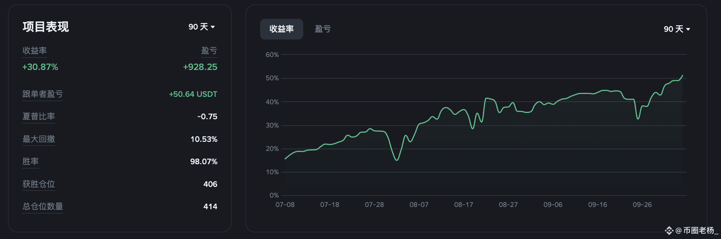
Task: Click the 20% y-axis label
Action: [x=272, y=149]
